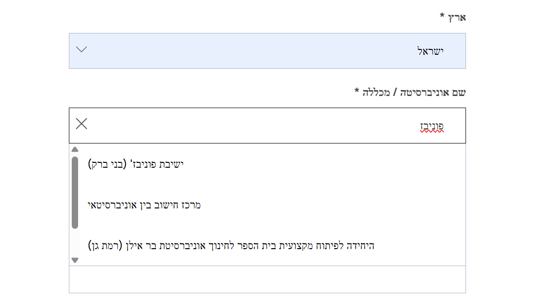The image size is (546, 301).
Task: Open the ישראל country selection box
Action: [x=267, y=51]
